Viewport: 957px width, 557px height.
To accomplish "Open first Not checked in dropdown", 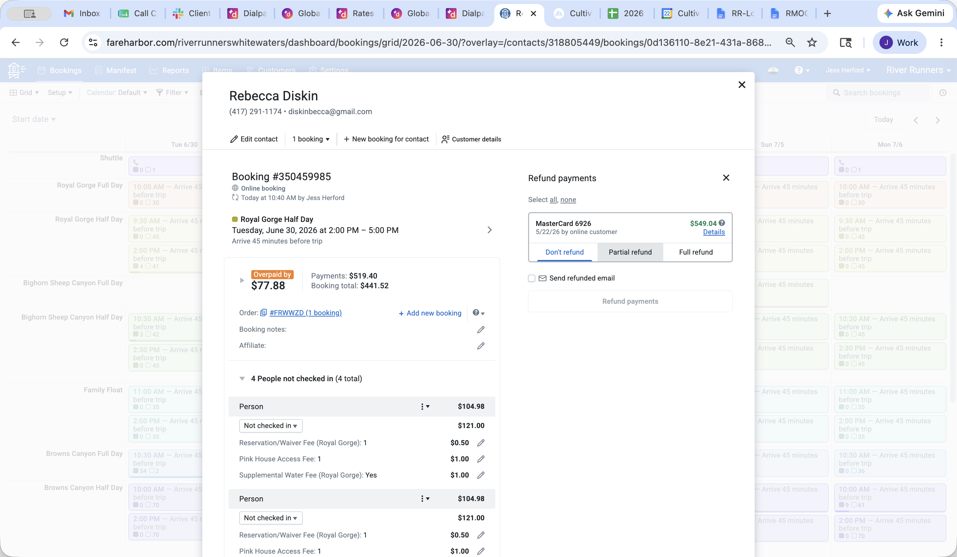I will tap(271, 425).
